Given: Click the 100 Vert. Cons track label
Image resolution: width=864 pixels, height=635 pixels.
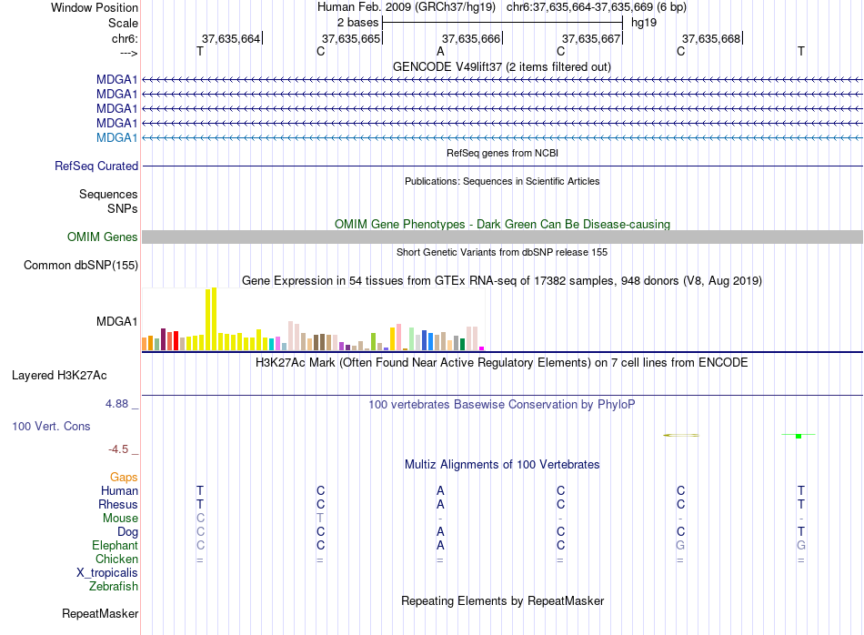Looking at the screenshot, I should (x=51, y=426).
